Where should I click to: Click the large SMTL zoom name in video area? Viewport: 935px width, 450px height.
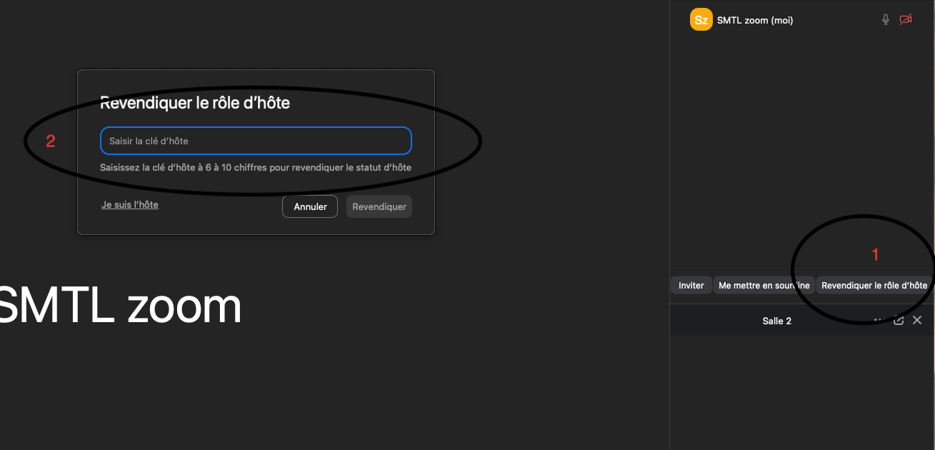(120, 306)
